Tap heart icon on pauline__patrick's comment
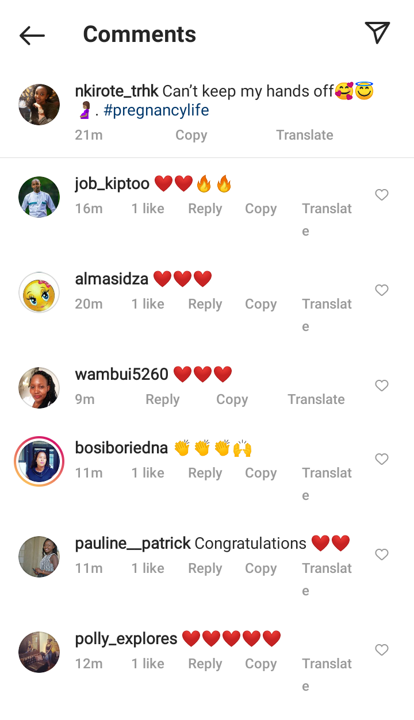The height and width of the screenshot is (720, 414). pos(382,555)
